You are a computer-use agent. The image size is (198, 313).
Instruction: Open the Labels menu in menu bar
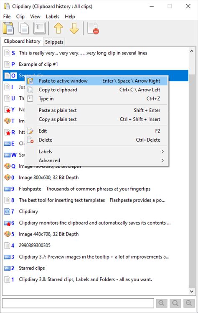[x=53, y=16]
